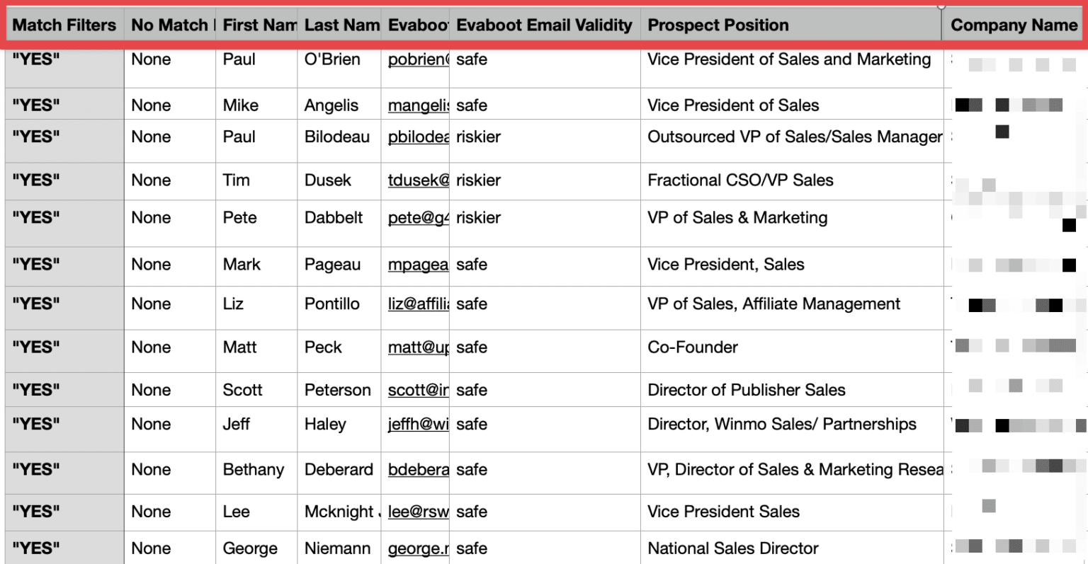Select the Prospect Position column header
Image resolution: width=1088 pixels, height=564 pixels.
[791, 25]
